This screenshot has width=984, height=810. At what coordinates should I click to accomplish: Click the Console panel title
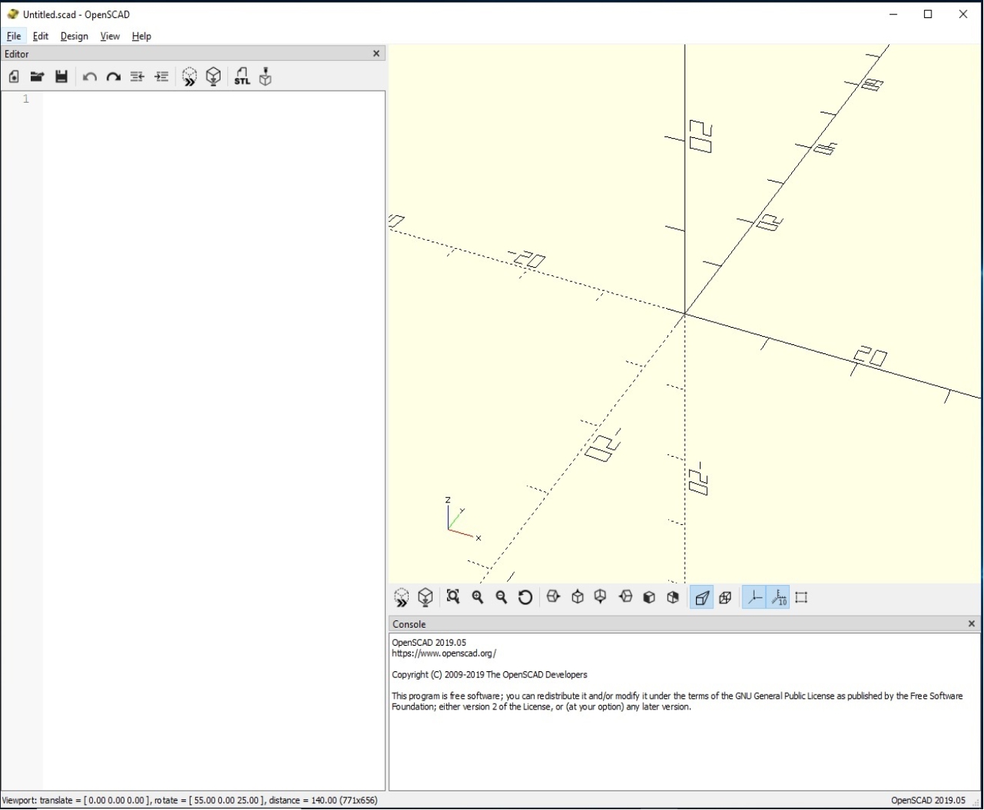[x=409, y=624]
